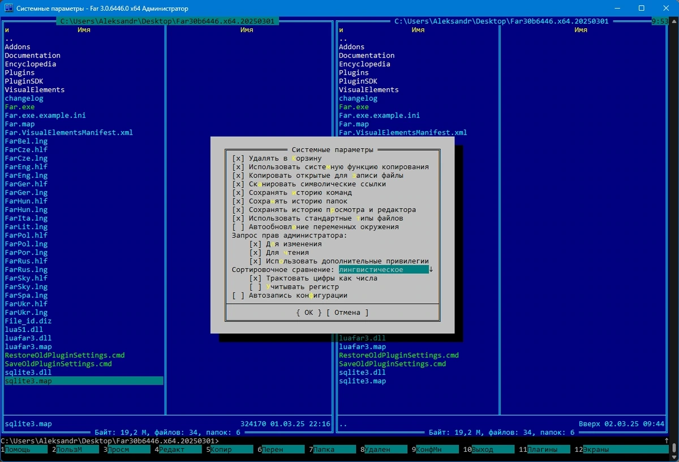Select FarEng.hlf in left panel
This screenshot has height=462, width=679.
26,167
